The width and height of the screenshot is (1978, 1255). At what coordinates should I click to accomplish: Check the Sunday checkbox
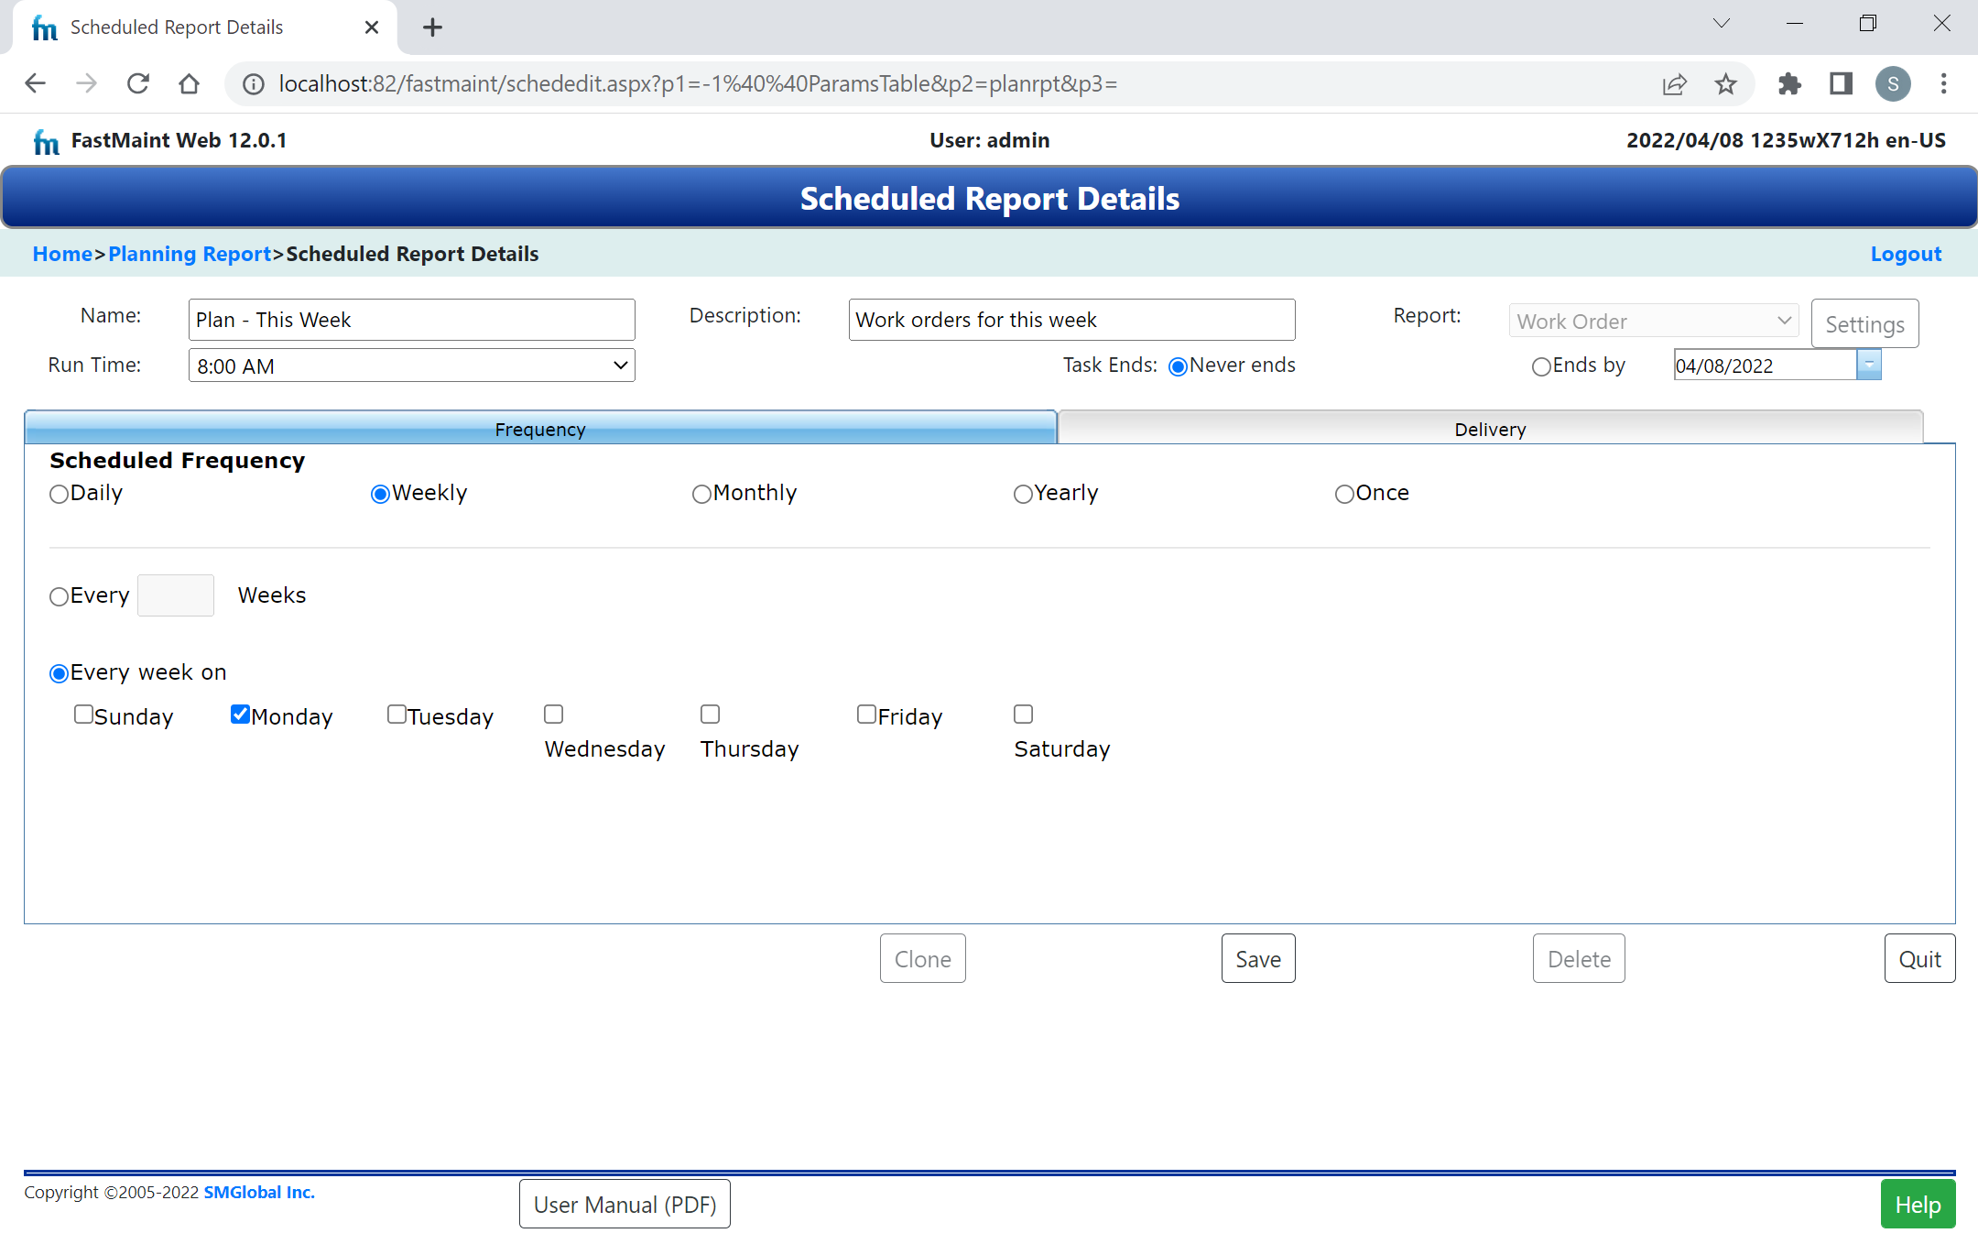(x=83, y=715)
